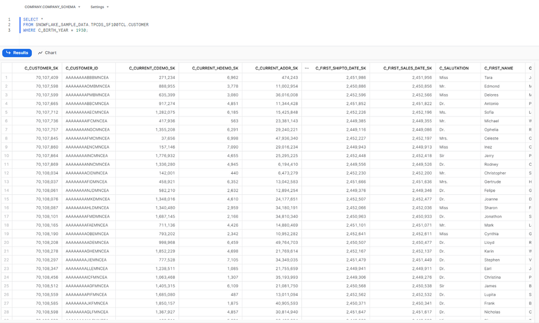Click the C_FIRST_NAME column header

click(x=499, y=68)
